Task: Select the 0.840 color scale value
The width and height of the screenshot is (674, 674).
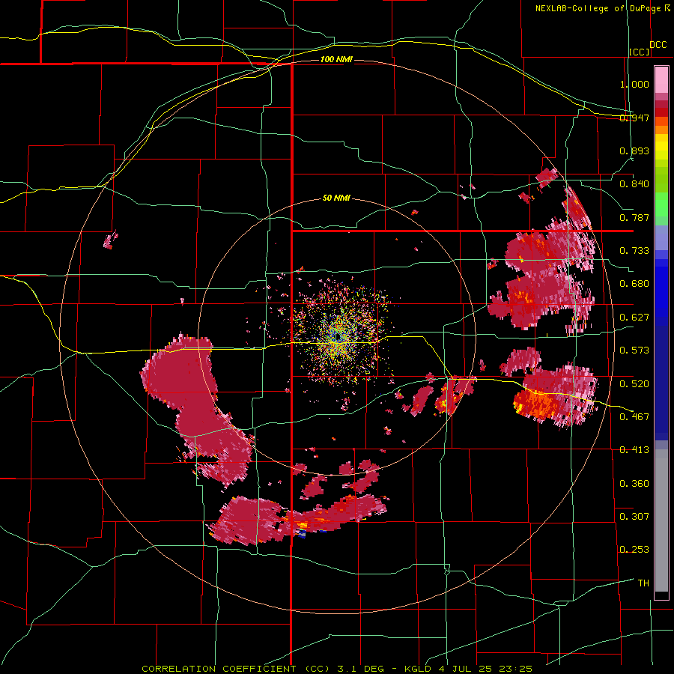Action: (634, 184)
